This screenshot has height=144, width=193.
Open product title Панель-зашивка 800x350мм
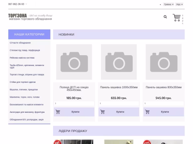[164, 87]
